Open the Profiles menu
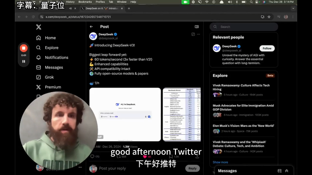Screen dimensions: 312x175 [x=100, y=2]
